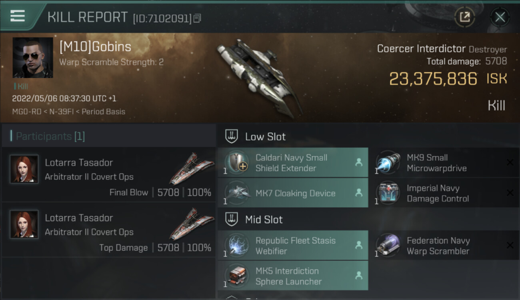Close the Kill Report window
The width and height of the screenshot is (520, 300).
click(x=500, y=17)
